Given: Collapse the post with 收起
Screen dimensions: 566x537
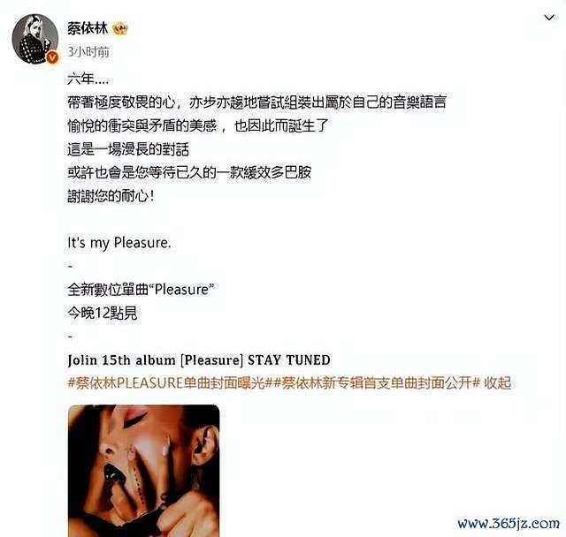Looking at the screenshot, I should [497, 383].
